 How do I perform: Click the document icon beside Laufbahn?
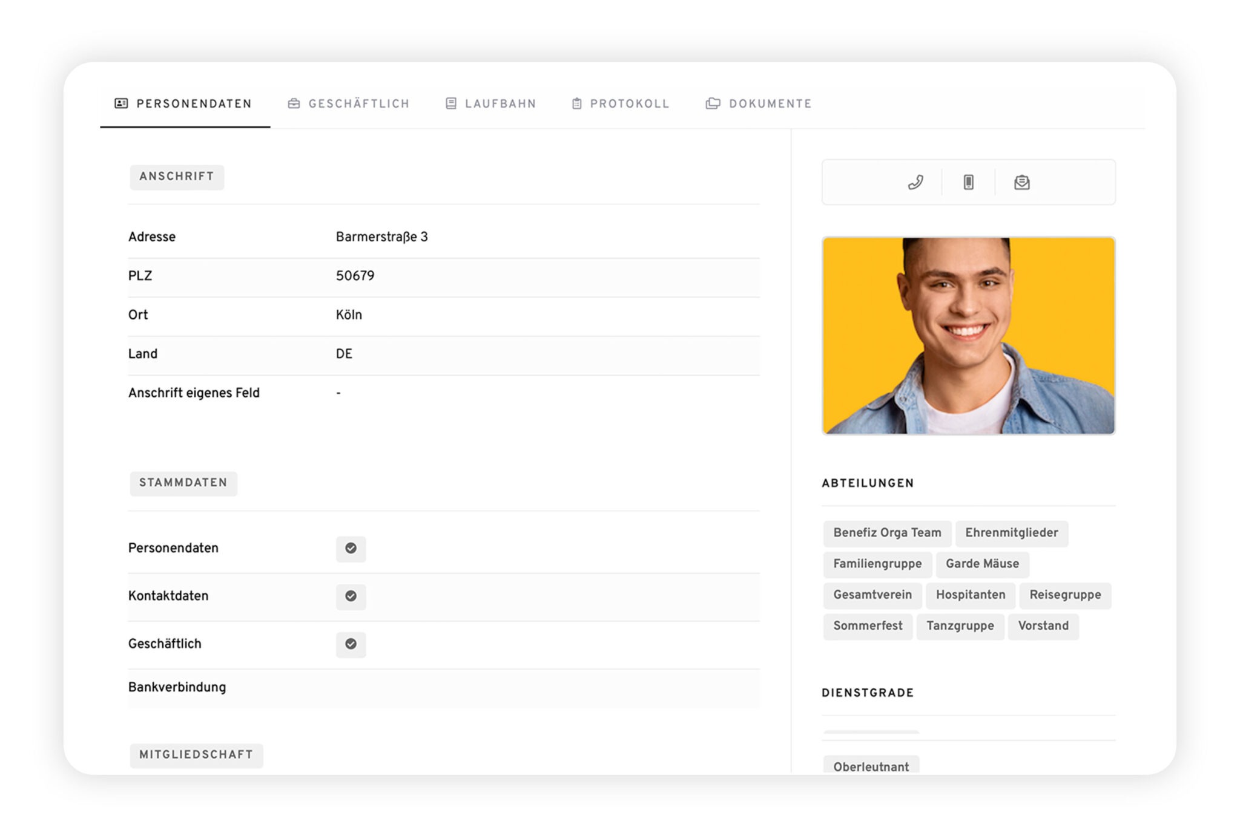[450, 103]
